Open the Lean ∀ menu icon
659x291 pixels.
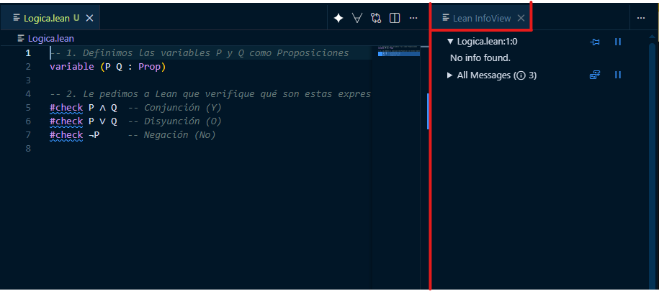pos(357,18)
